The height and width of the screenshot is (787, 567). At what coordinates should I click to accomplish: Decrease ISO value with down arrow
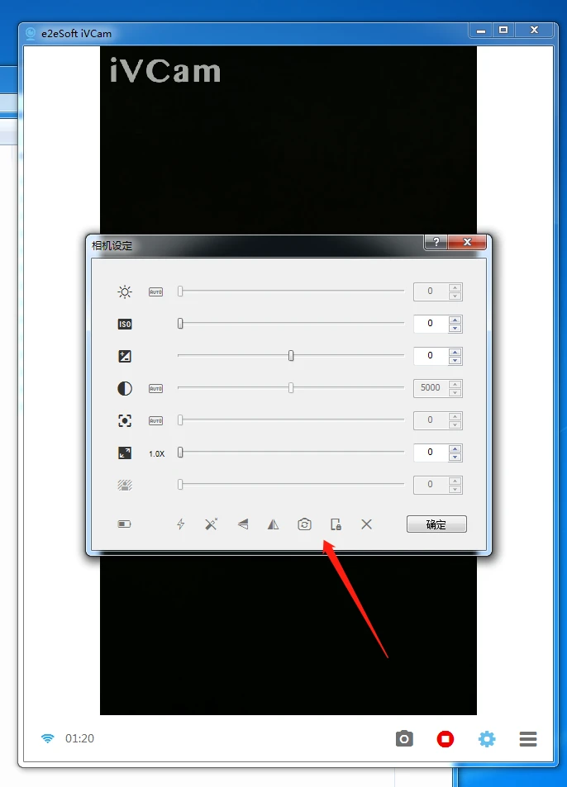point(455,328)
